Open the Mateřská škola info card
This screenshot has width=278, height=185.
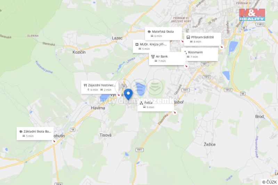[x=163, y=34]
